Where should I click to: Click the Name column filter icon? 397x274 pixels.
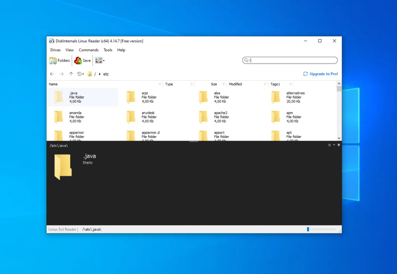pyautogui.click(x=160, y=84)
